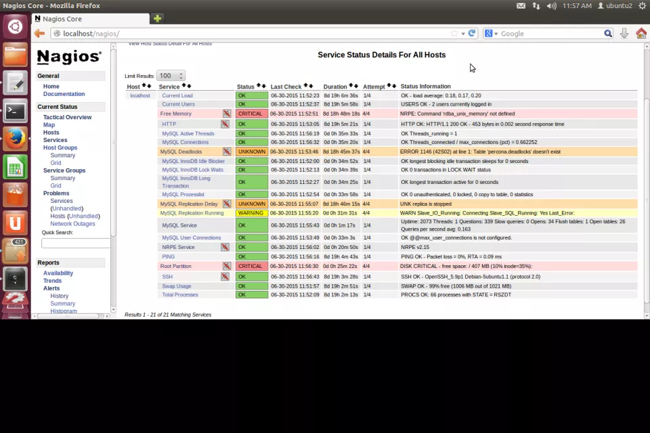
Task: Click the Quick Search input field
Action: click(76, 244)
